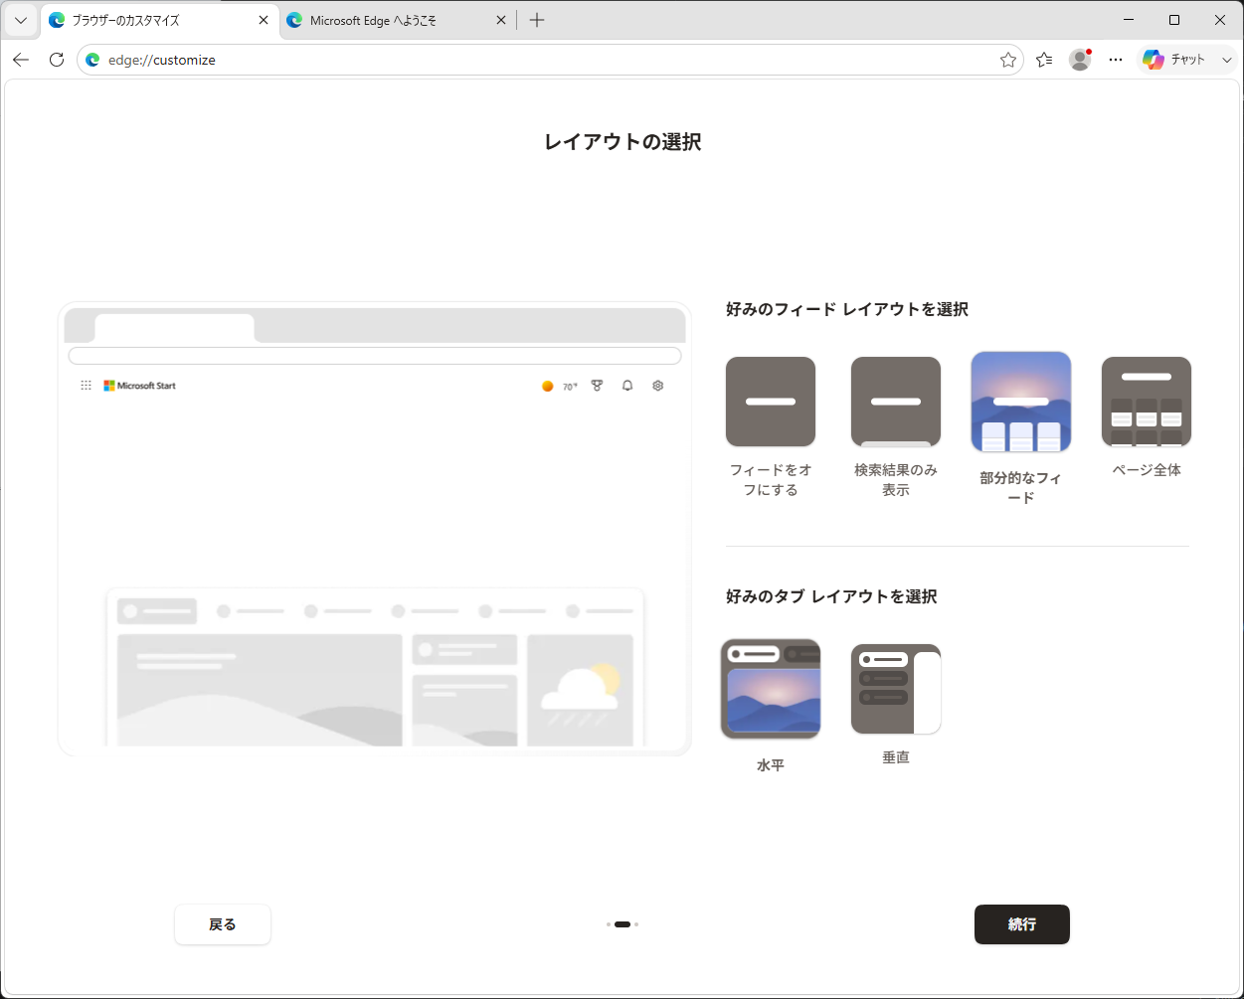The image size is (1244, 999).
Task: Click 好みのタブ レイアウトを選択 heading
Action: point(831,596)
